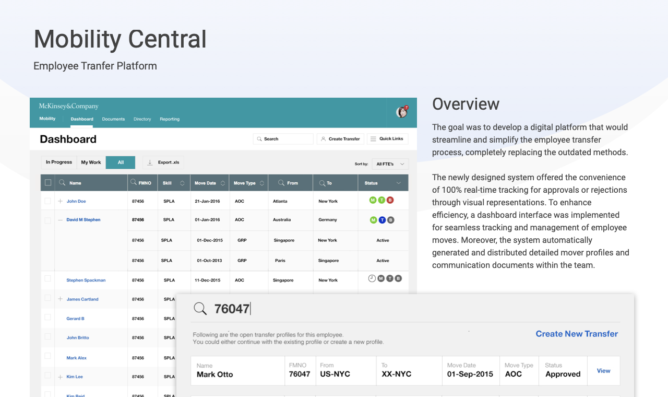Select the header checkbox to mark all rows

[x=47, y=182]
